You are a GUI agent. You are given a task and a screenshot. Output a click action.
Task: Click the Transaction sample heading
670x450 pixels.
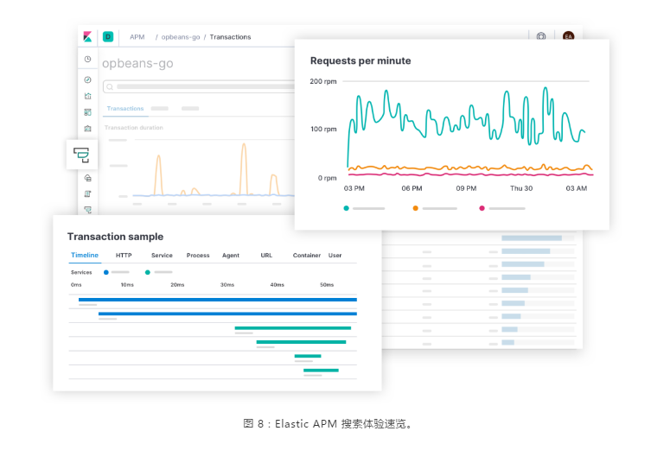115,237
